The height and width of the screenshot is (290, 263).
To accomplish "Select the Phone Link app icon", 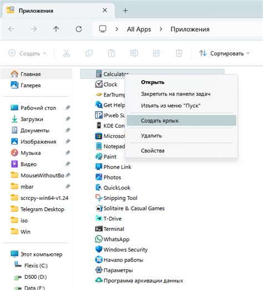I will coord(99,167).
